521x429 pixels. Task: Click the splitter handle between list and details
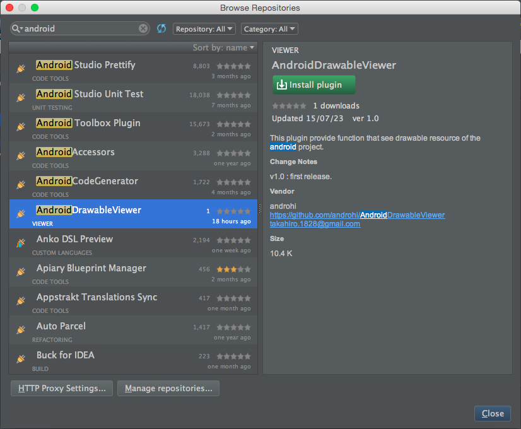(x=260, y=208)
